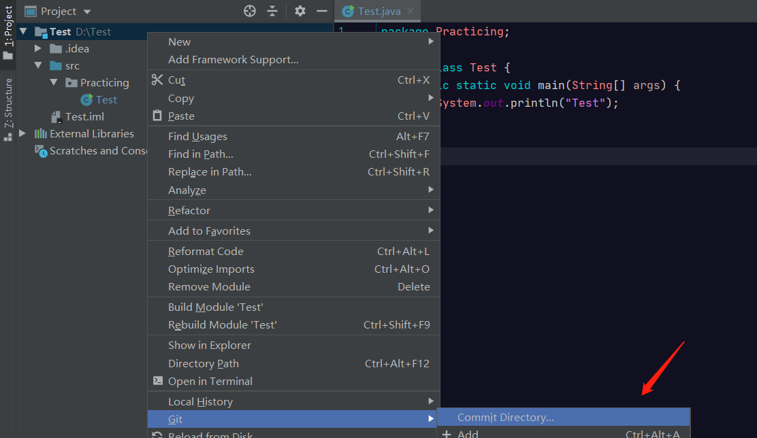
Task: Click the highlighted Git menu entry
Action: [293, 419]
